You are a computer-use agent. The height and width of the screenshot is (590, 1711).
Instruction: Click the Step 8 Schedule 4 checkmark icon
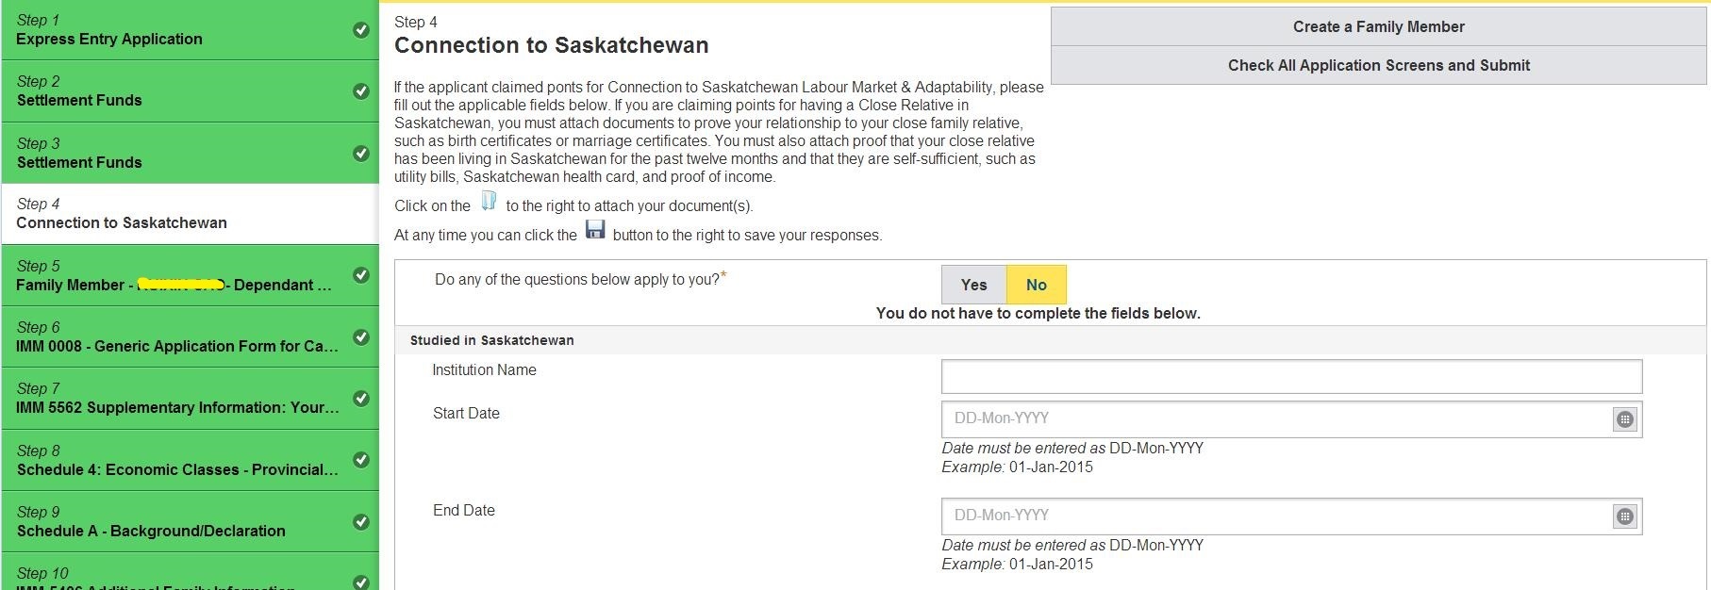pos(360,460)
